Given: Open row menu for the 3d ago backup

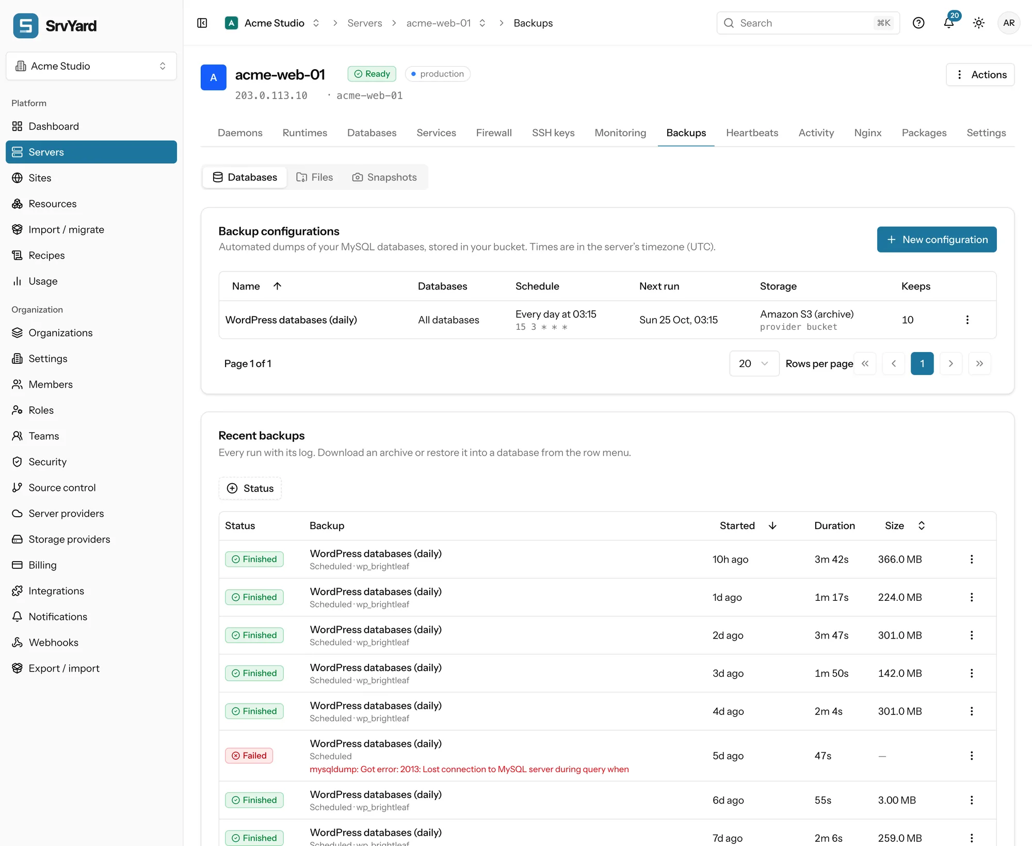Looking at the screenshot, I should click(x=972, y=673).
